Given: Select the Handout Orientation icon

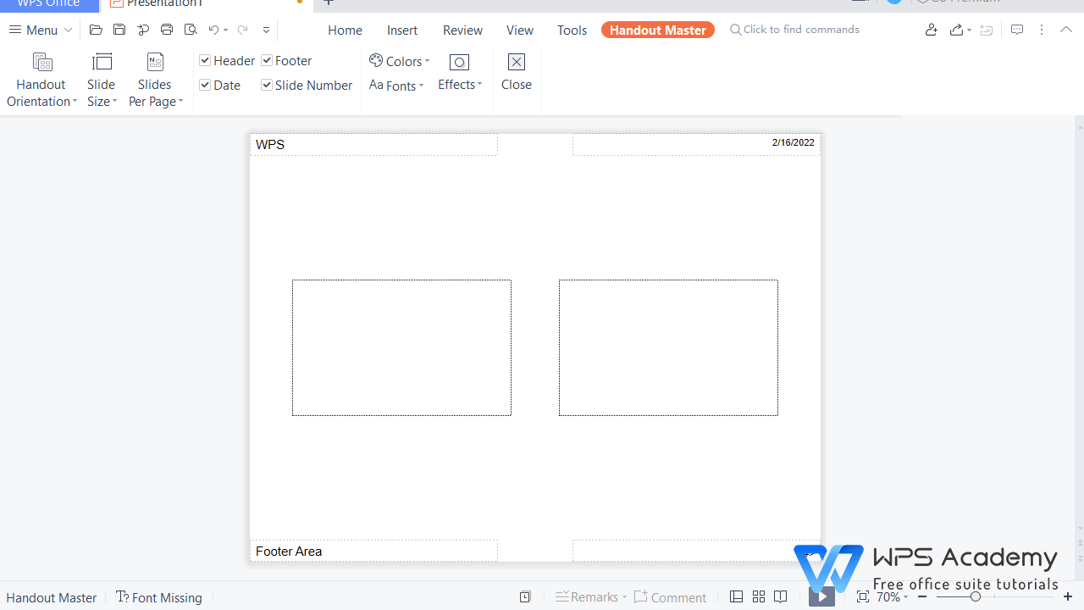Looking at the screenshot, I should [41, 61].
